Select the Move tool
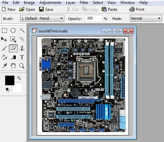164x142 pixels. 4,39
